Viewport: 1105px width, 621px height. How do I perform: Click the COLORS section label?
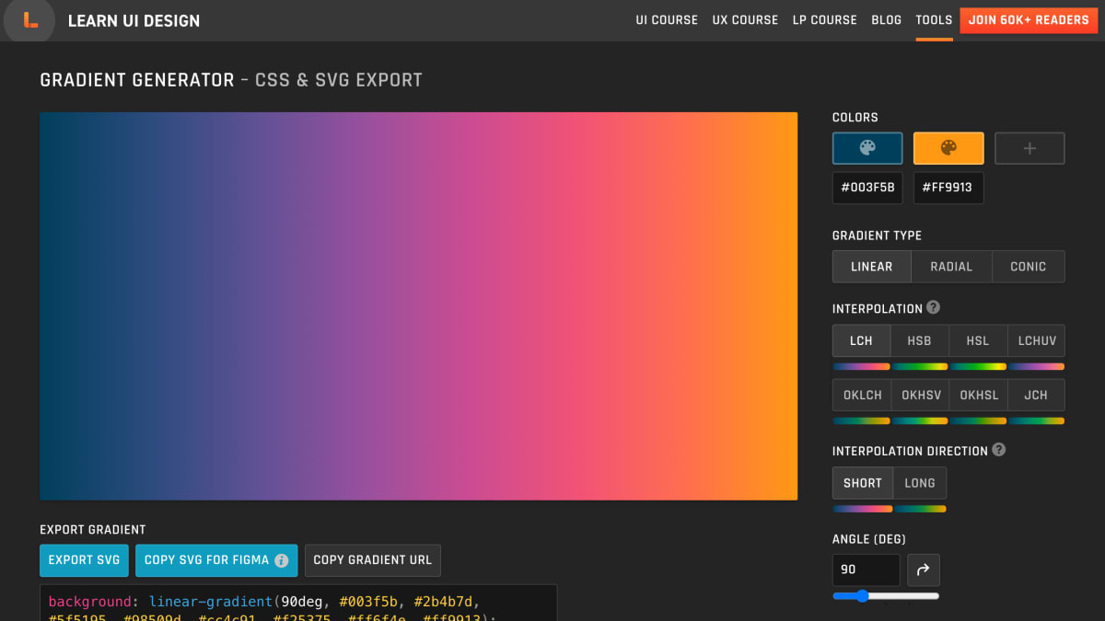coord(855,118)
